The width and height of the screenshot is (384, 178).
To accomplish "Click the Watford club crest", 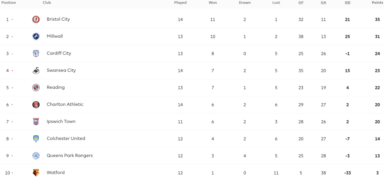I will click(x=36, y=173).
